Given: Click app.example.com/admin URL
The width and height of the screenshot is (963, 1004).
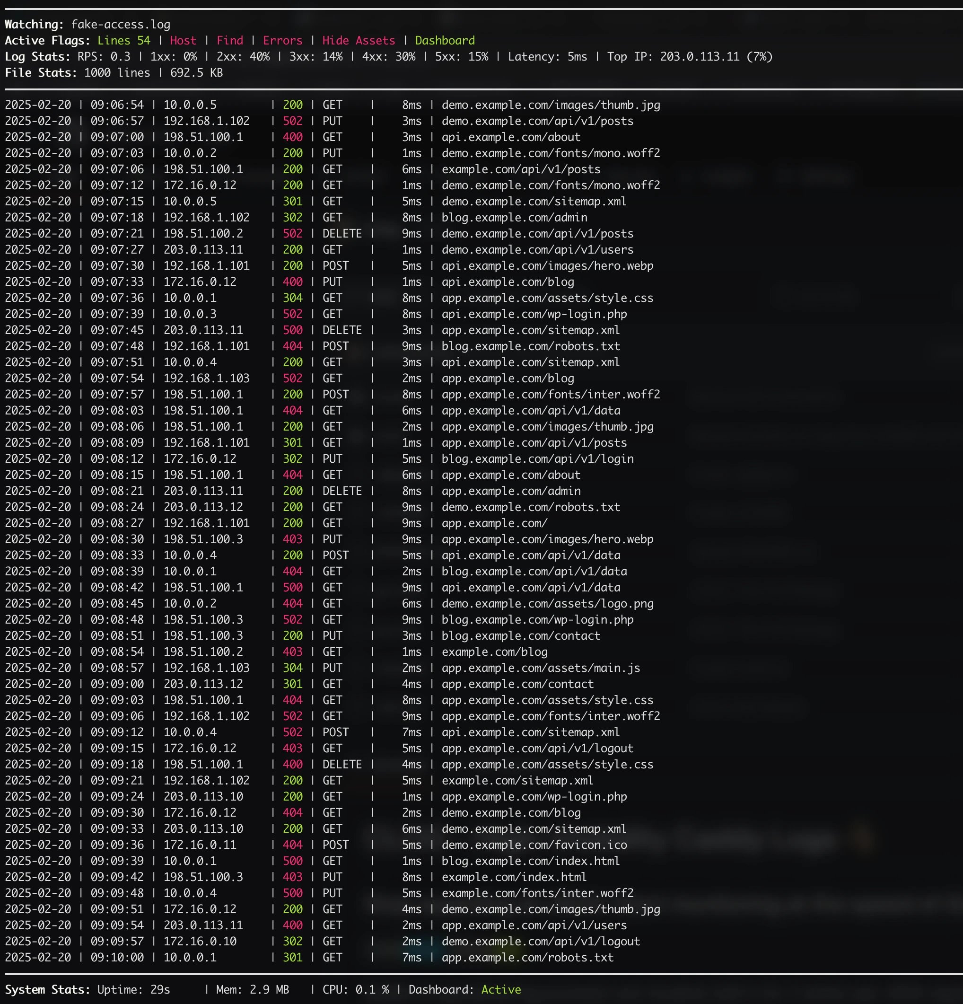Looking at the screenshot, I should (511, 491).
